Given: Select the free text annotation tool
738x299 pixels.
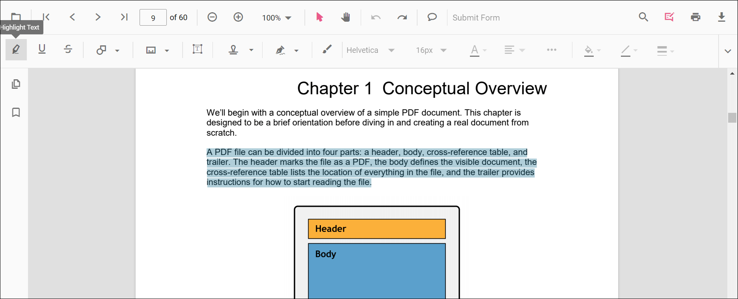Looking at the screenshot, I should point(198,49).
